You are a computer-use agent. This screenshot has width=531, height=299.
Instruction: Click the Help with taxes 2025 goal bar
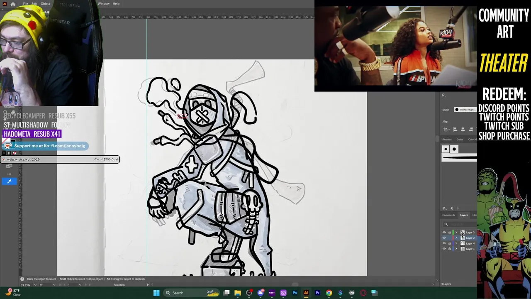click(x=60, y=159)
